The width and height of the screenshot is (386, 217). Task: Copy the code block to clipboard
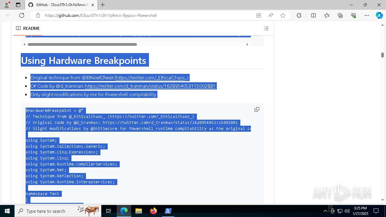(x=257, y=109)
